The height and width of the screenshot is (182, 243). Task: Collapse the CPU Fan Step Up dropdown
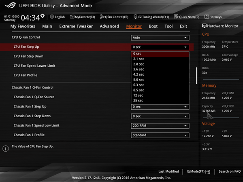160,47
